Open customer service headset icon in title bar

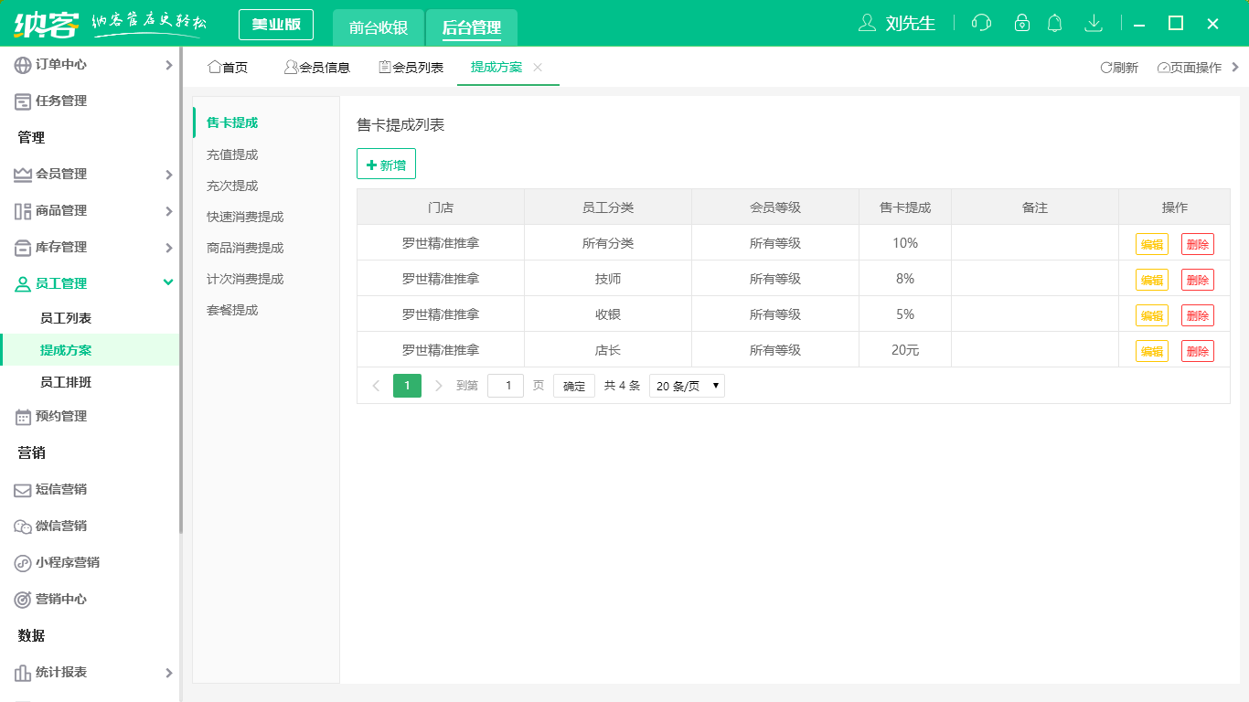981,23
